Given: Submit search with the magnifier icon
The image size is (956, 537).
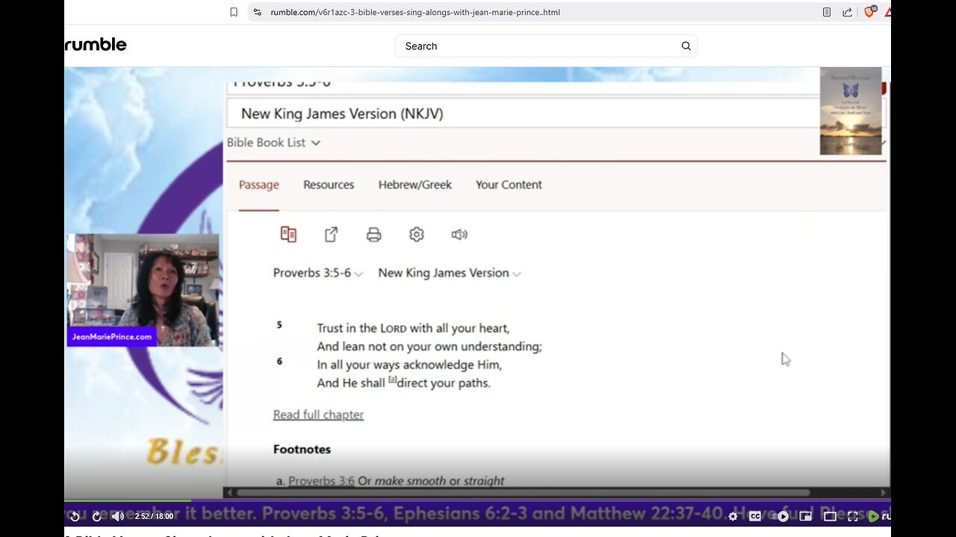Looking at the screenshot, I should point(686,46).
